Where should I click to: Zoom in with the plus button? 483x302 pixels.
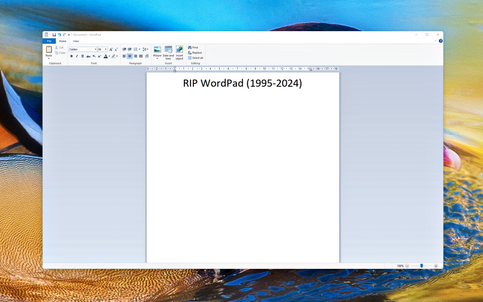436,266
